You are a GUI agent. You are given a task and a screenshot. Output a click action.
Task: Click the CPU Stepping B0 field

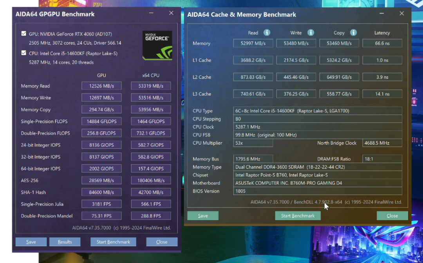click(318, 119)
